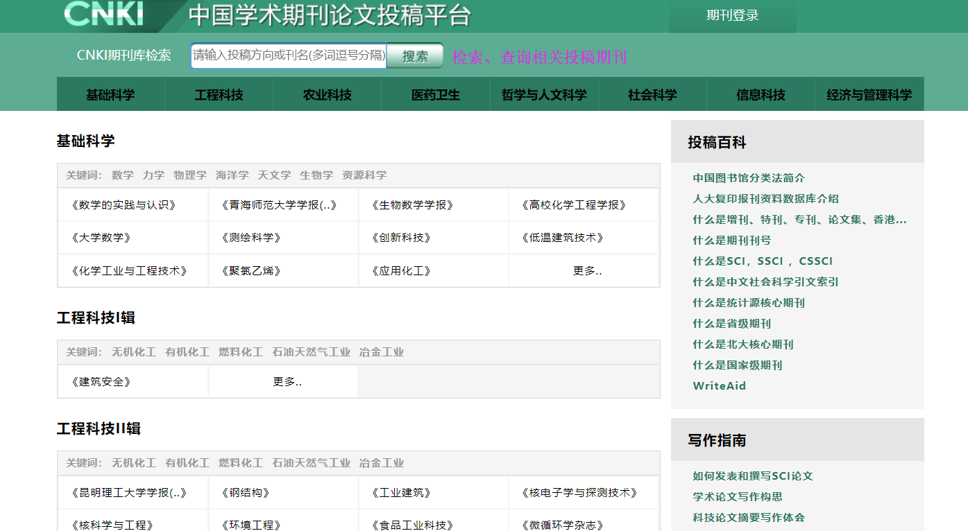Select keyword 资源科学
This screenshot has width=968, height=531.
[364, 175]
